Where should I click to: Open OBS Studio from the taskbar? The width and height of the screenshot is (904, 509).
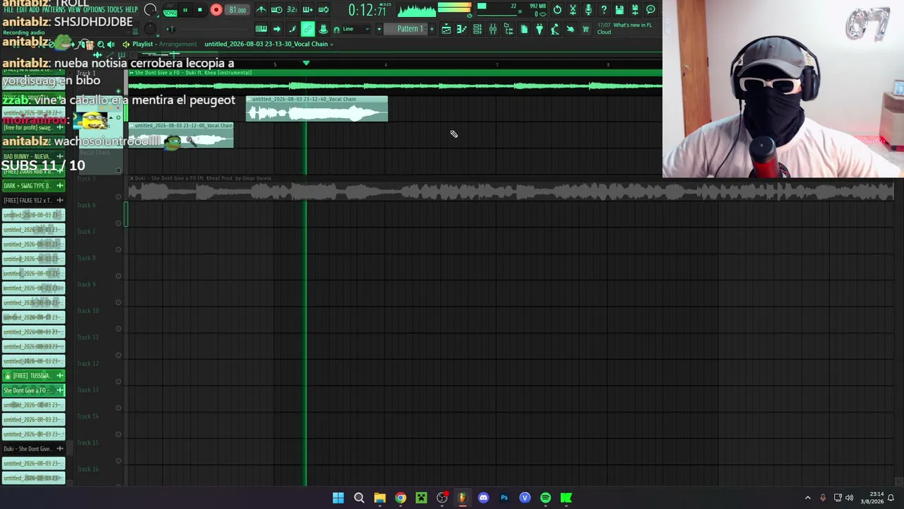click(x=442, y=498)
